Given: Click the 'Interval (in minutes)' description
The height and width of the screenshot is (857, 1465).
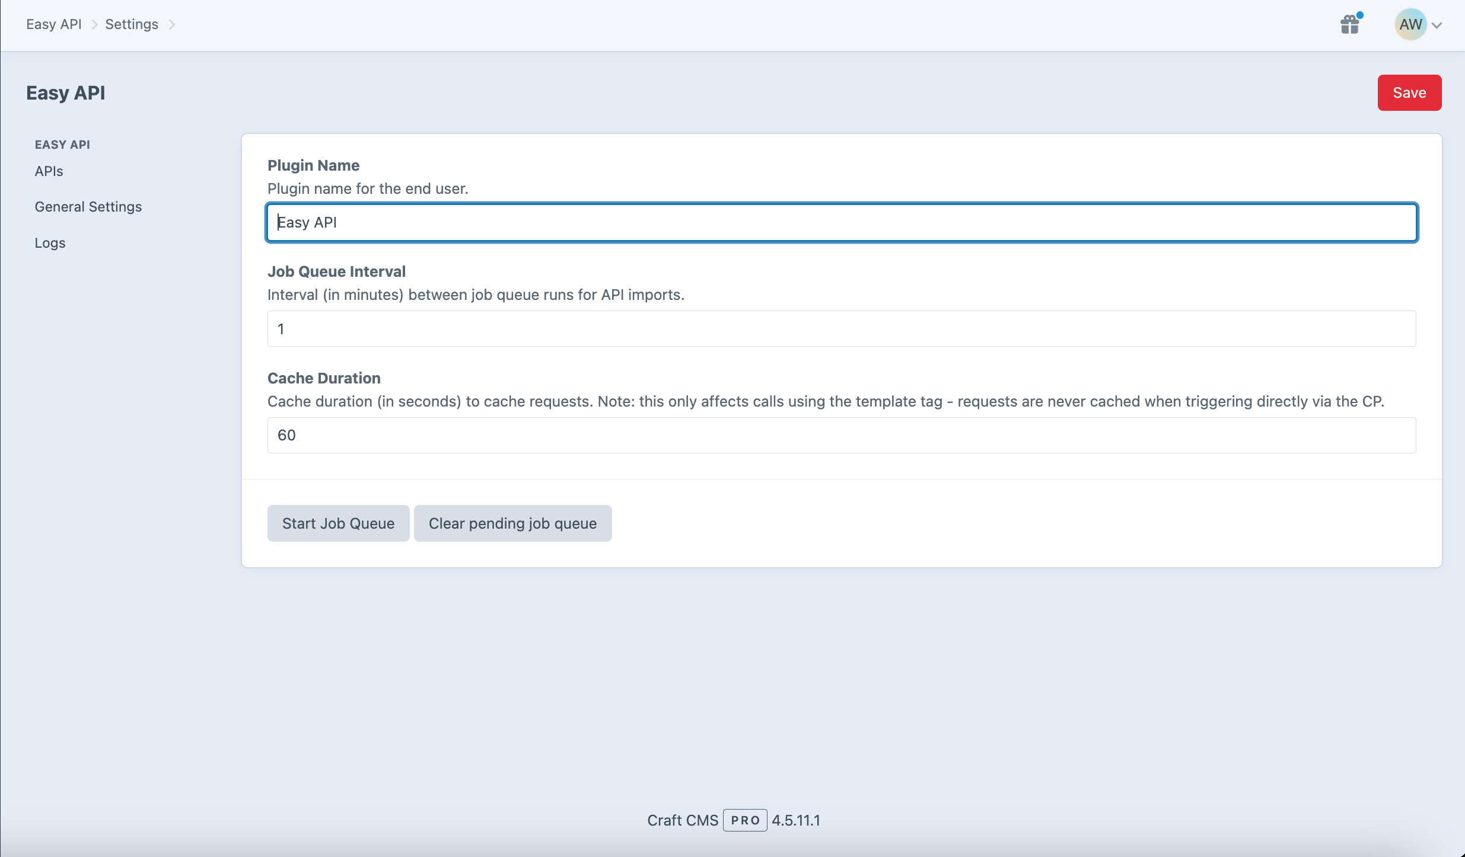Looking at the screenshot, I should (x=476, y=295).
